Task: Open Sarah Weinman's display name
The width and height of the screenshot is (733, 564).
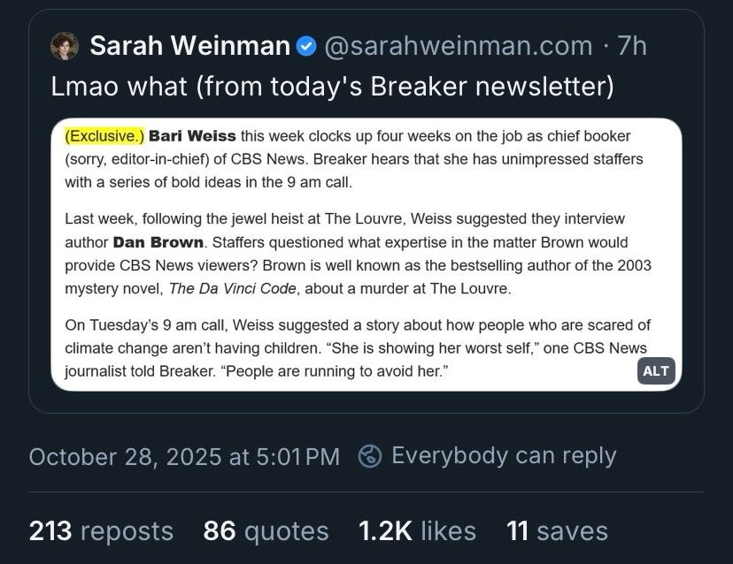Action: 190,46
